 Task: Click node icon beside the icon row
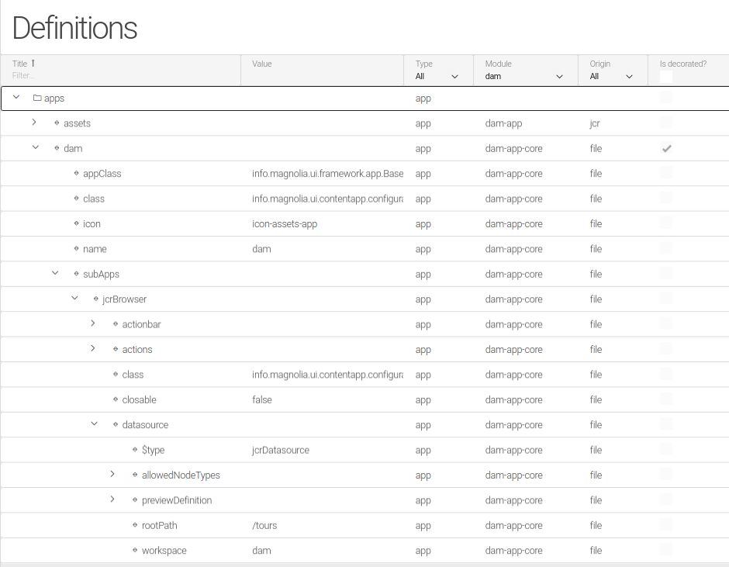[76, 223]
